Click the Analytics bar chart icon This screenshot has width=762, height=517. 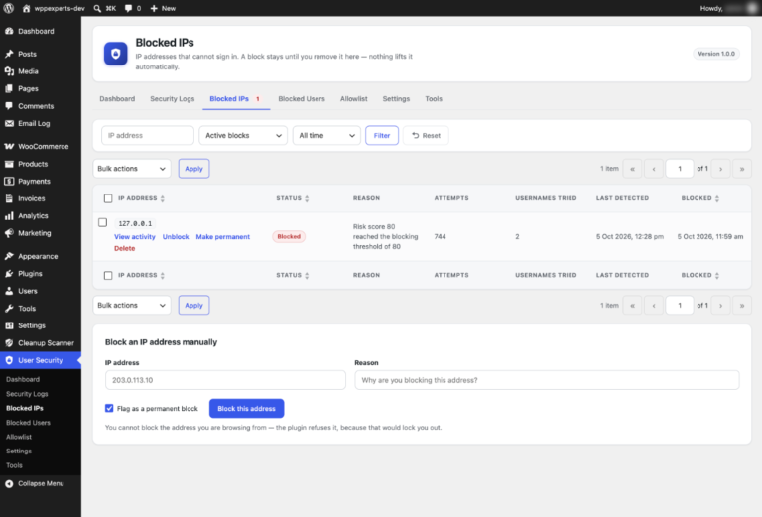(9, 215)
